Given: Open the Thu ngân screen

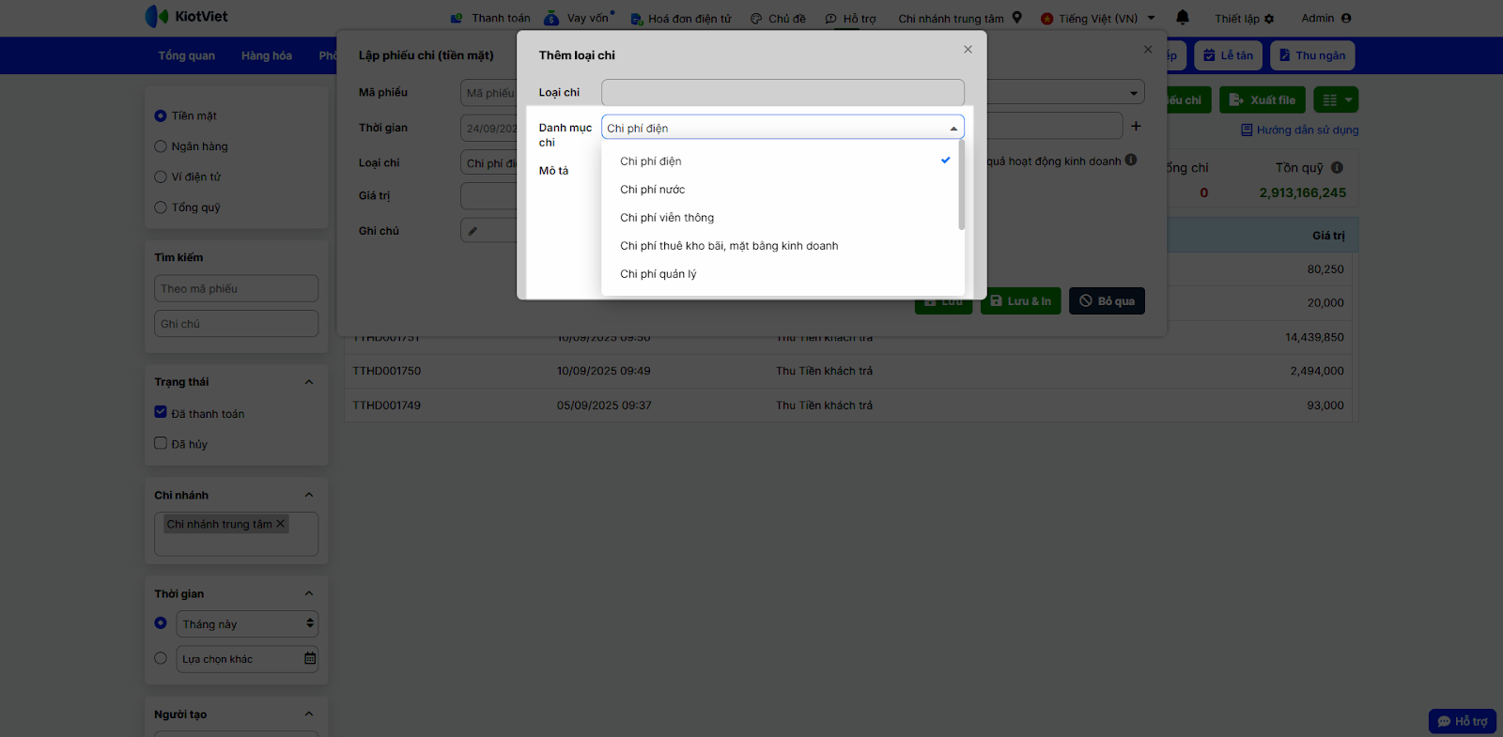Looking at the screenshot, I should [1312, 55].
